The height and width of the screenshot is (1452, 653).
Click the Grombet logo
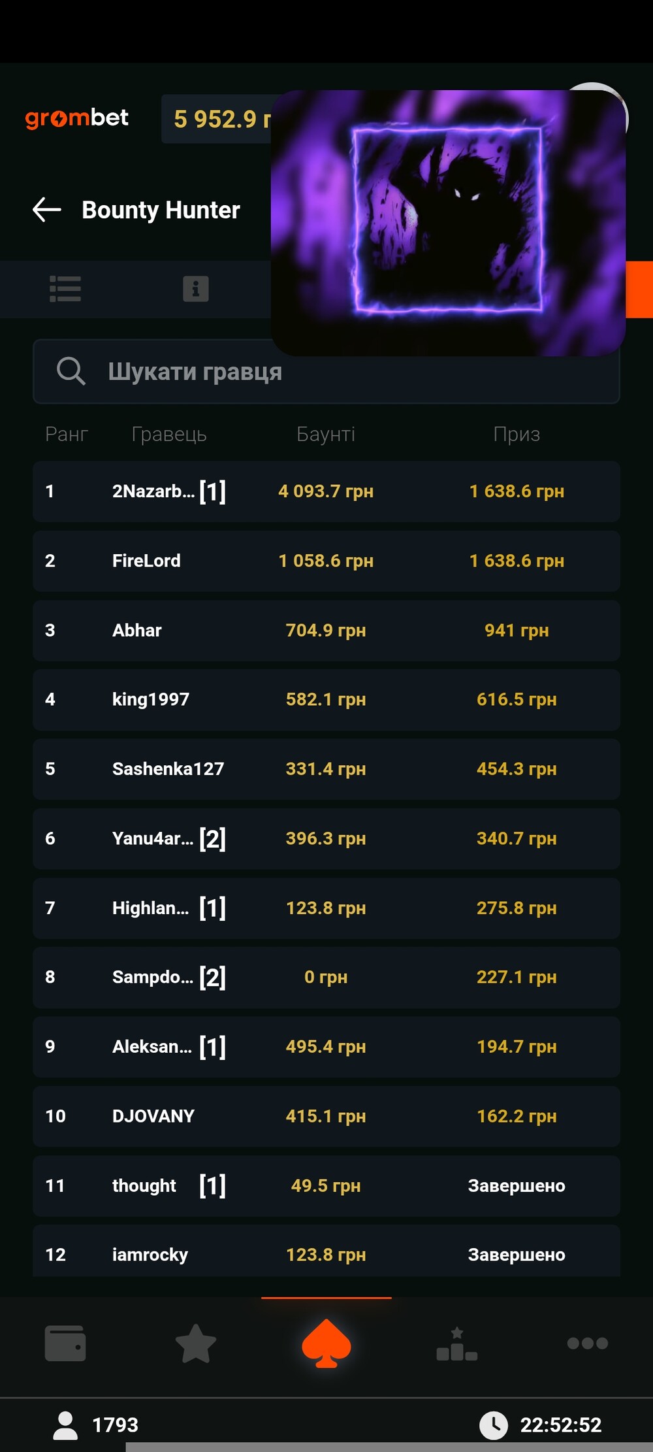click(76, 118)
